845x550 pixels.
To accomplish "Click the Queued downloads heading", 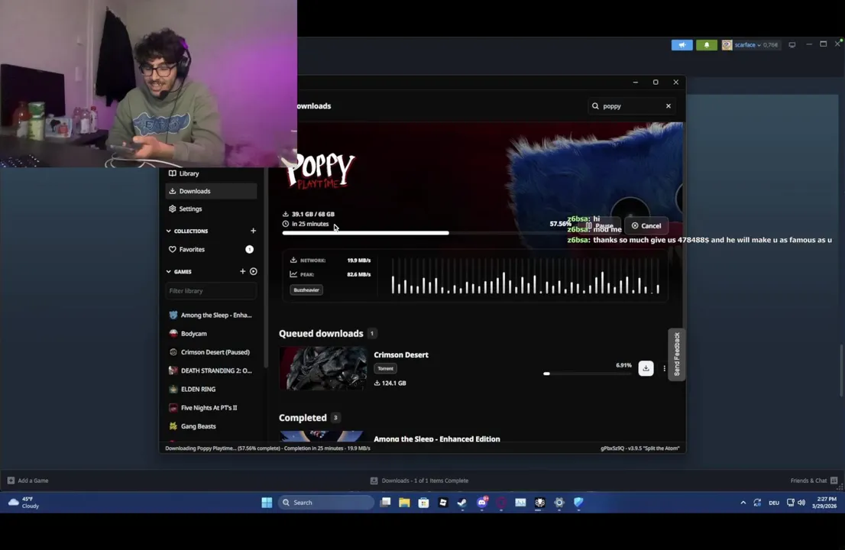I will point(321,334).
